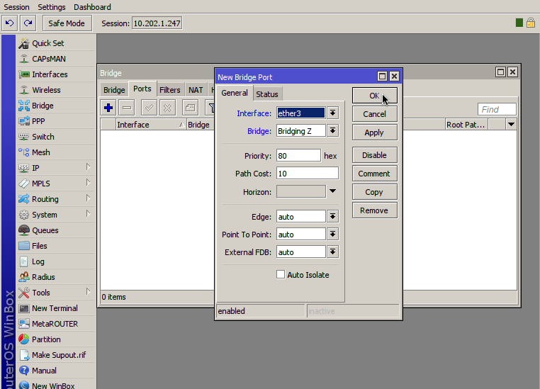Screen dimensions: 540x389
Task: Open Manual from the sidebar
Action: point(57,371)
